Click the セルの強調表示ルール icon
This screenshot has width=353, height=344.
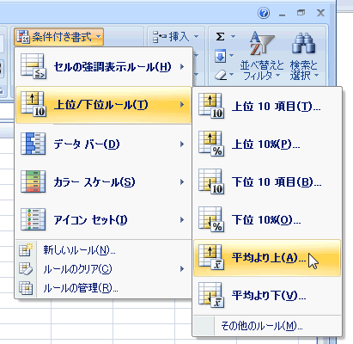click(x=33, y=66)
